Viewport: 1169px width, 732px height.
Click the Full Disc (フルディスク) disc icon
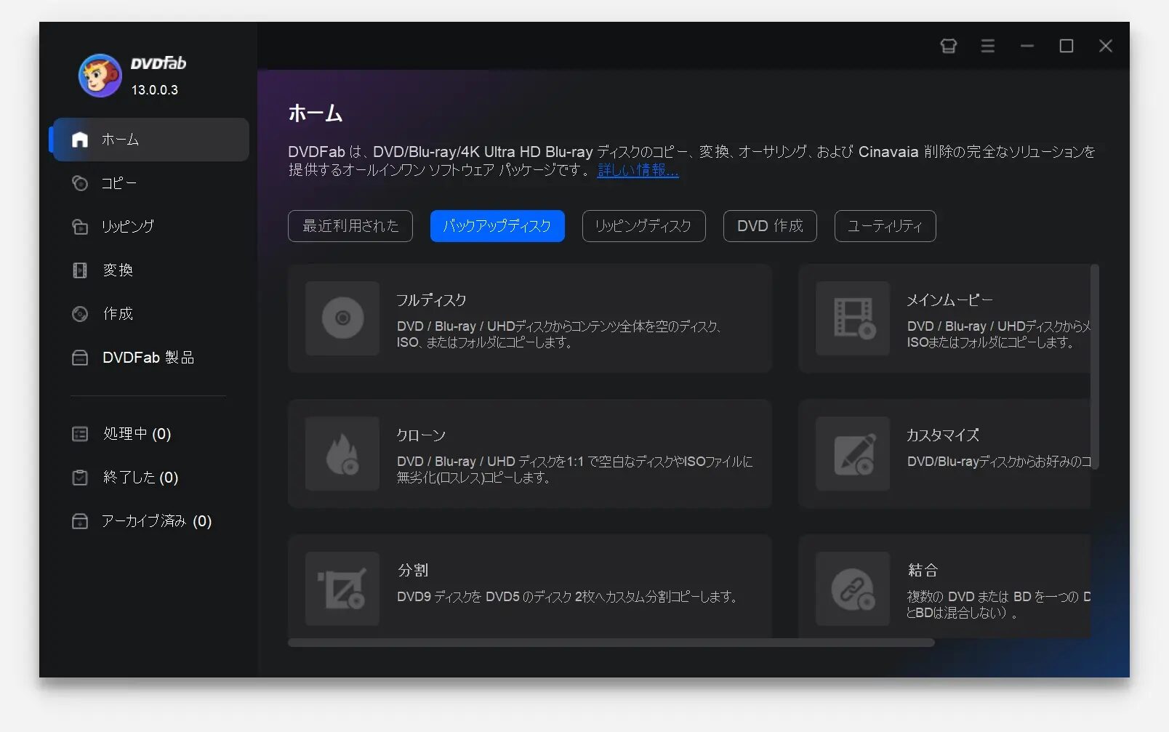pos(342,318)
